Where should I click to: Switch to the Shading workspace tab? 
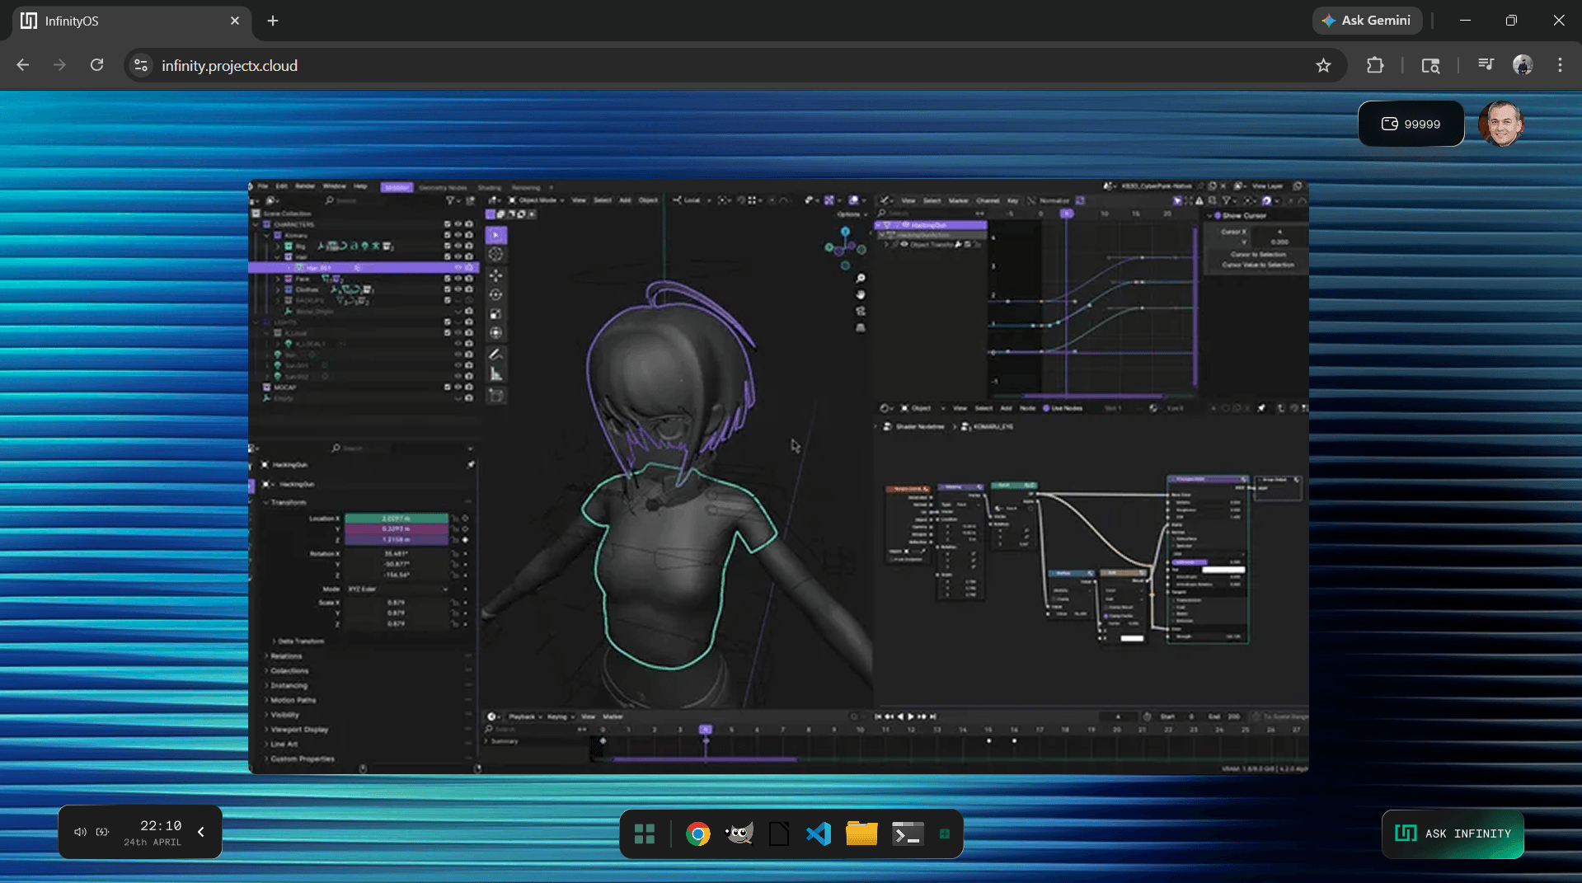click(490, 188)
